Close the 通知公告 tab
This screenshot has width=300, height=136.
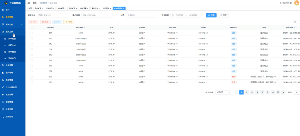(99, 9)
